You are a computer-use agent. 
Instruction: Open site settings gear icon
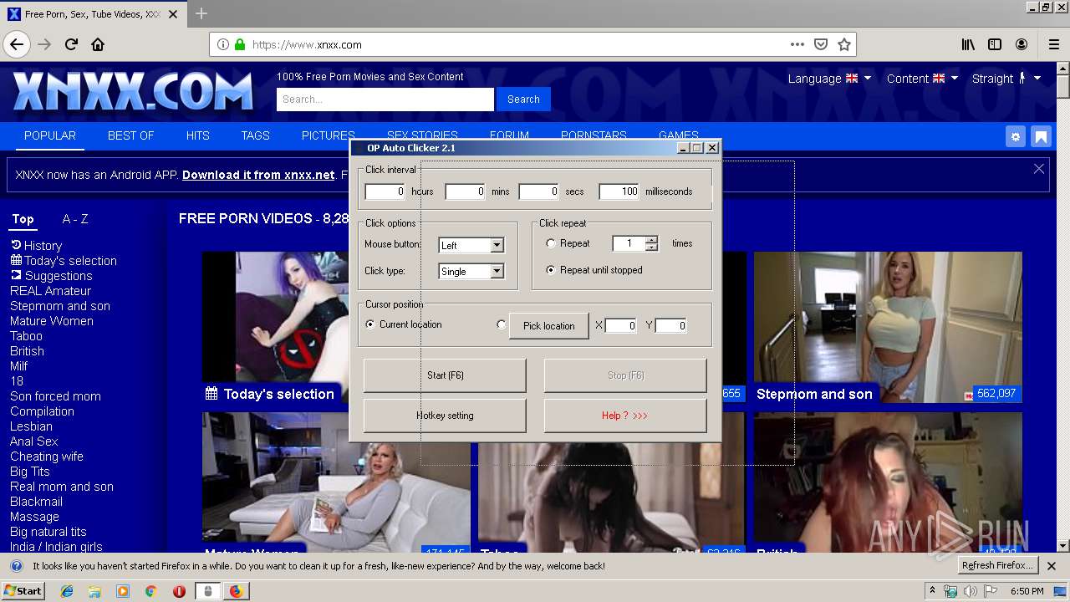(1016, 136)
